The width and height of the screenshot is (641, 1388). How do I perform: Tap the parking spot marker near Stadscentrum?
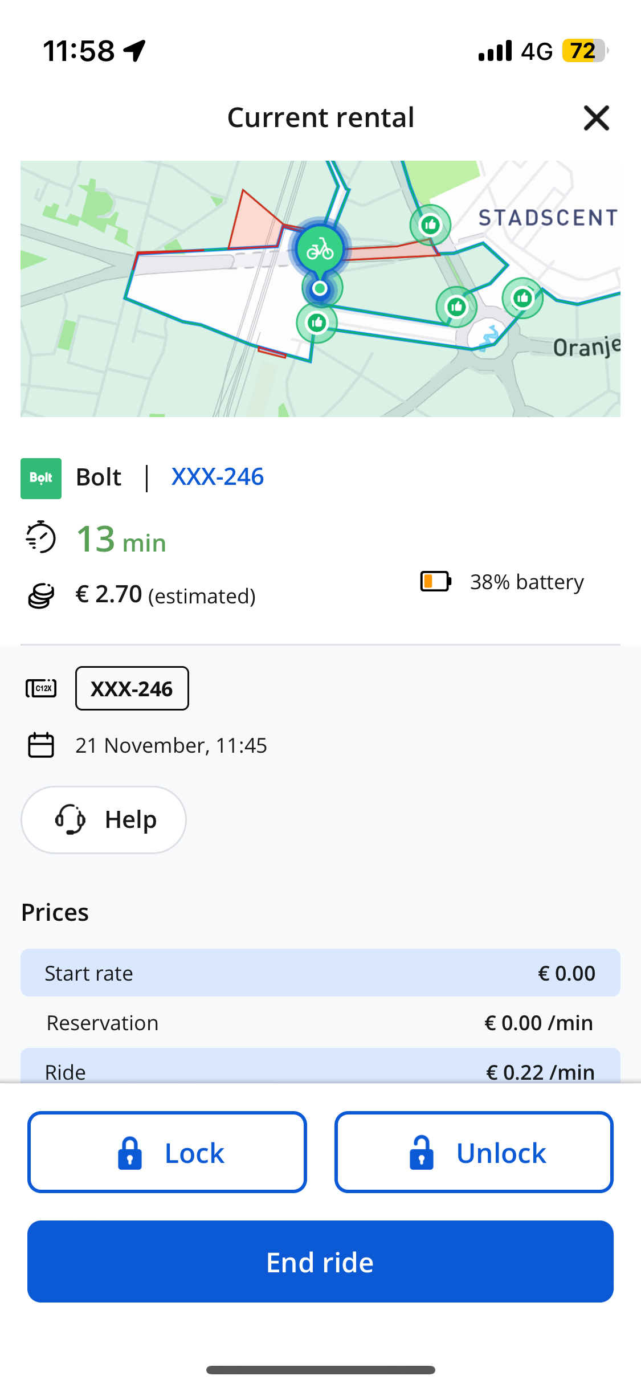431,224
